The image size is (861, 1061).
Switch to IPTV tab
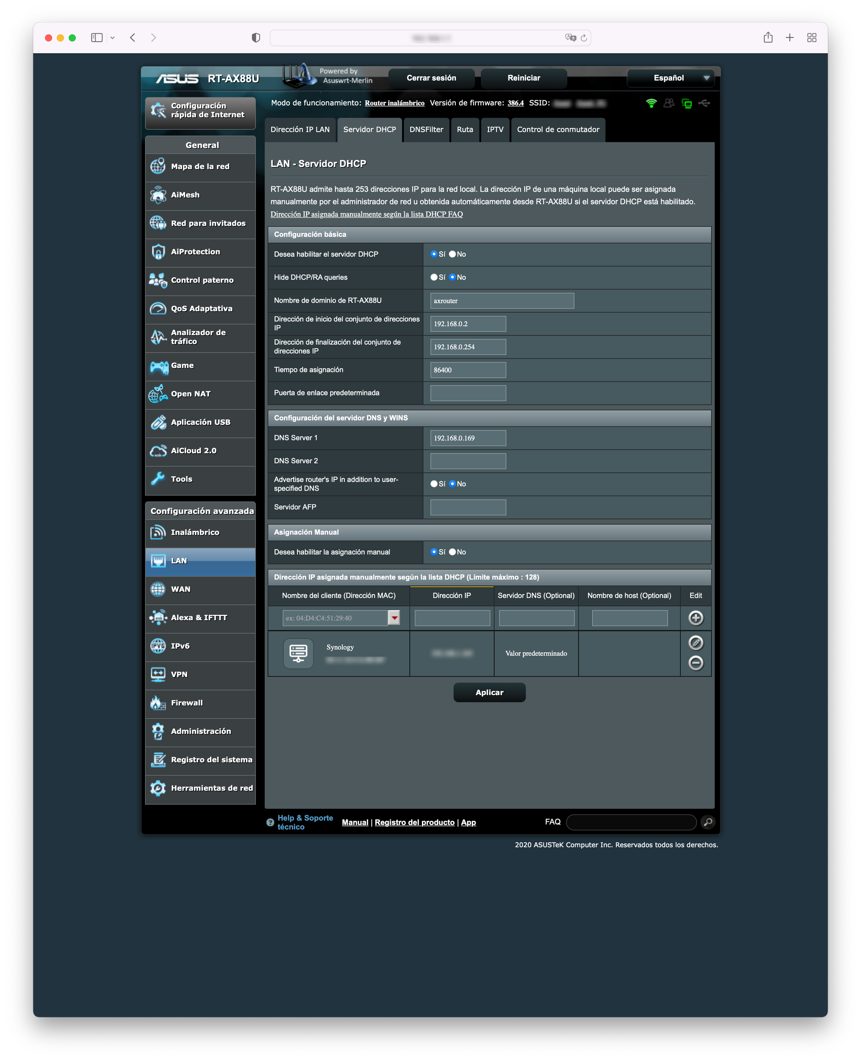pyautogui.click(x=495, y=130)
